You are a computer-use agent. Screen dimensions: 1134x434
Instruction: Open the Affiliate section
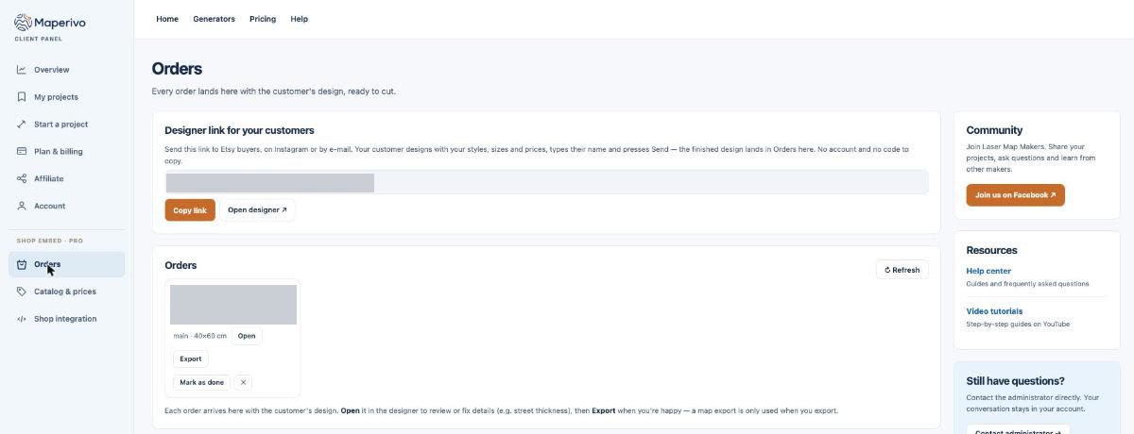pos(66,178)
